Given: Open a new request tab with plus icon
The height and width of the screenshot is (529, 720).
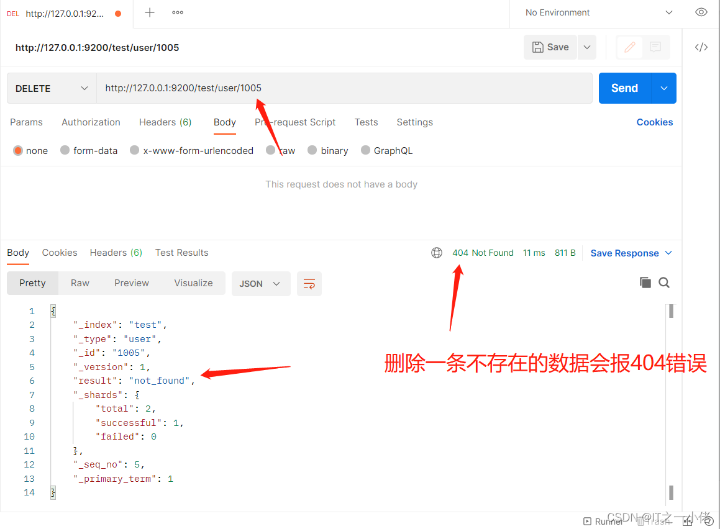Looking at the screenshot, I should (150, 13).
